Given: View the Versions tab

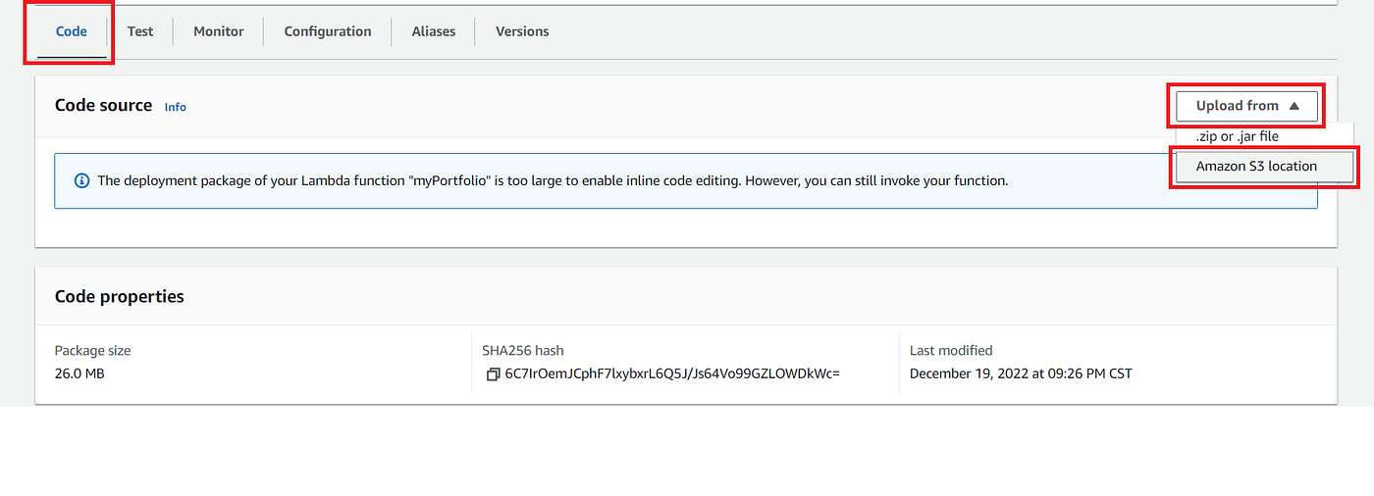Looking at the screenshot, I should tap(522, 31).
